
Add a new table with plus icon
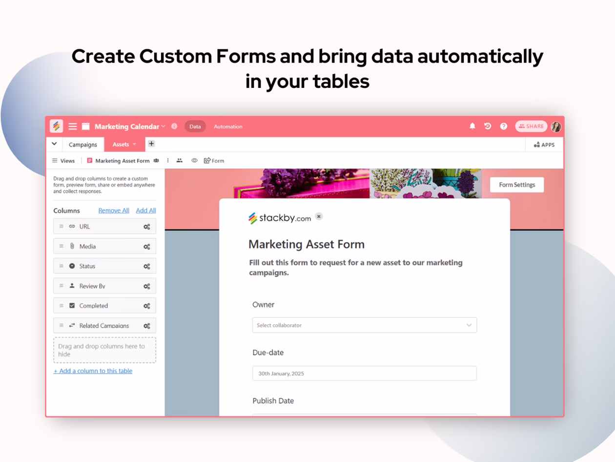(151, 144)
